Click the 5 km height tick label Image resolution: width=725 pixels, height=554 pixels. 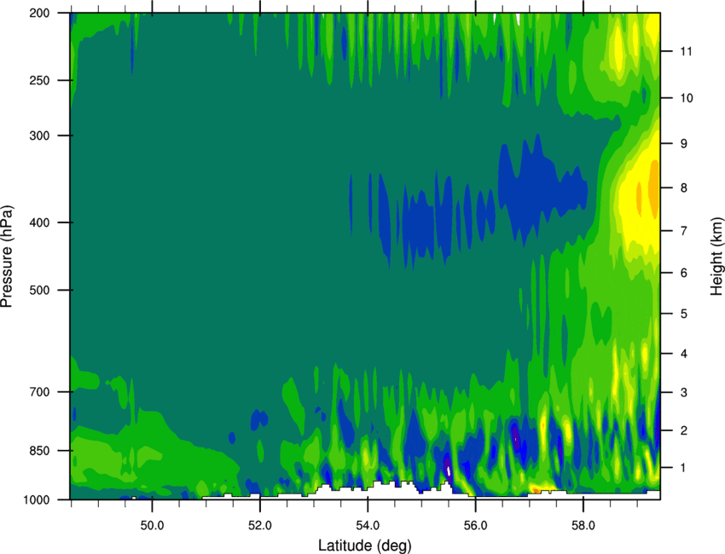click(684, 315)
